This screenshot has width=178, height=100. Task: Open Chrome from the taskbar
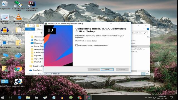80,97
